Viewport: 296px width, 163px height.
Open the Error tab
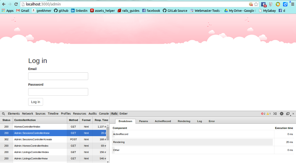(212, 121)
